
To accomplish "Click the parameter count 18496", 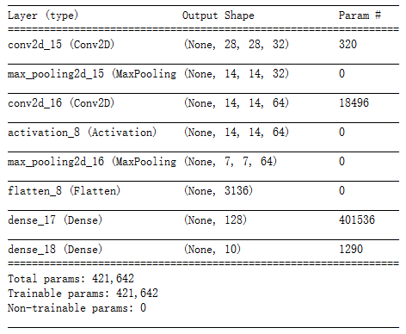I will 354,103.
